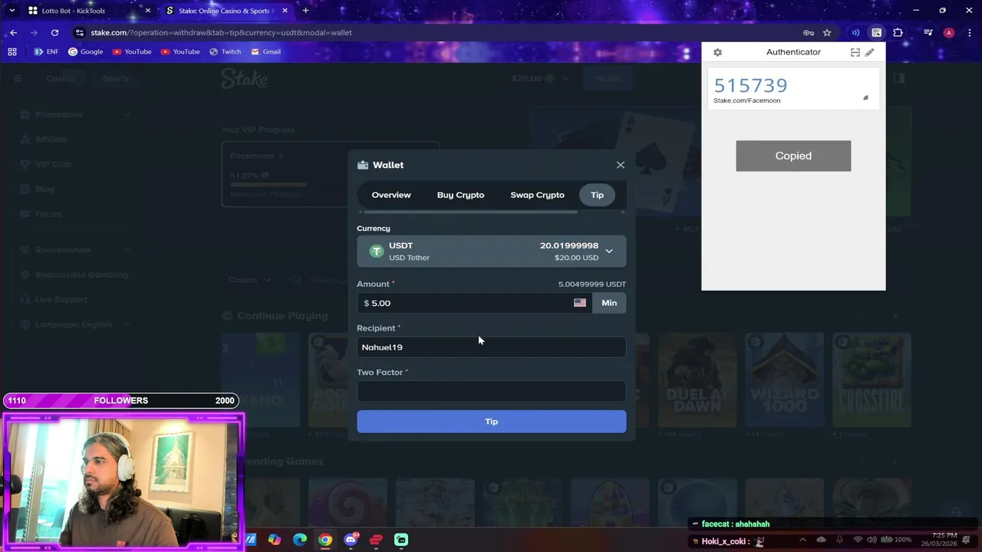Open the Twitch bookmark
Screen dimensions: 982x552
[226, 51]
